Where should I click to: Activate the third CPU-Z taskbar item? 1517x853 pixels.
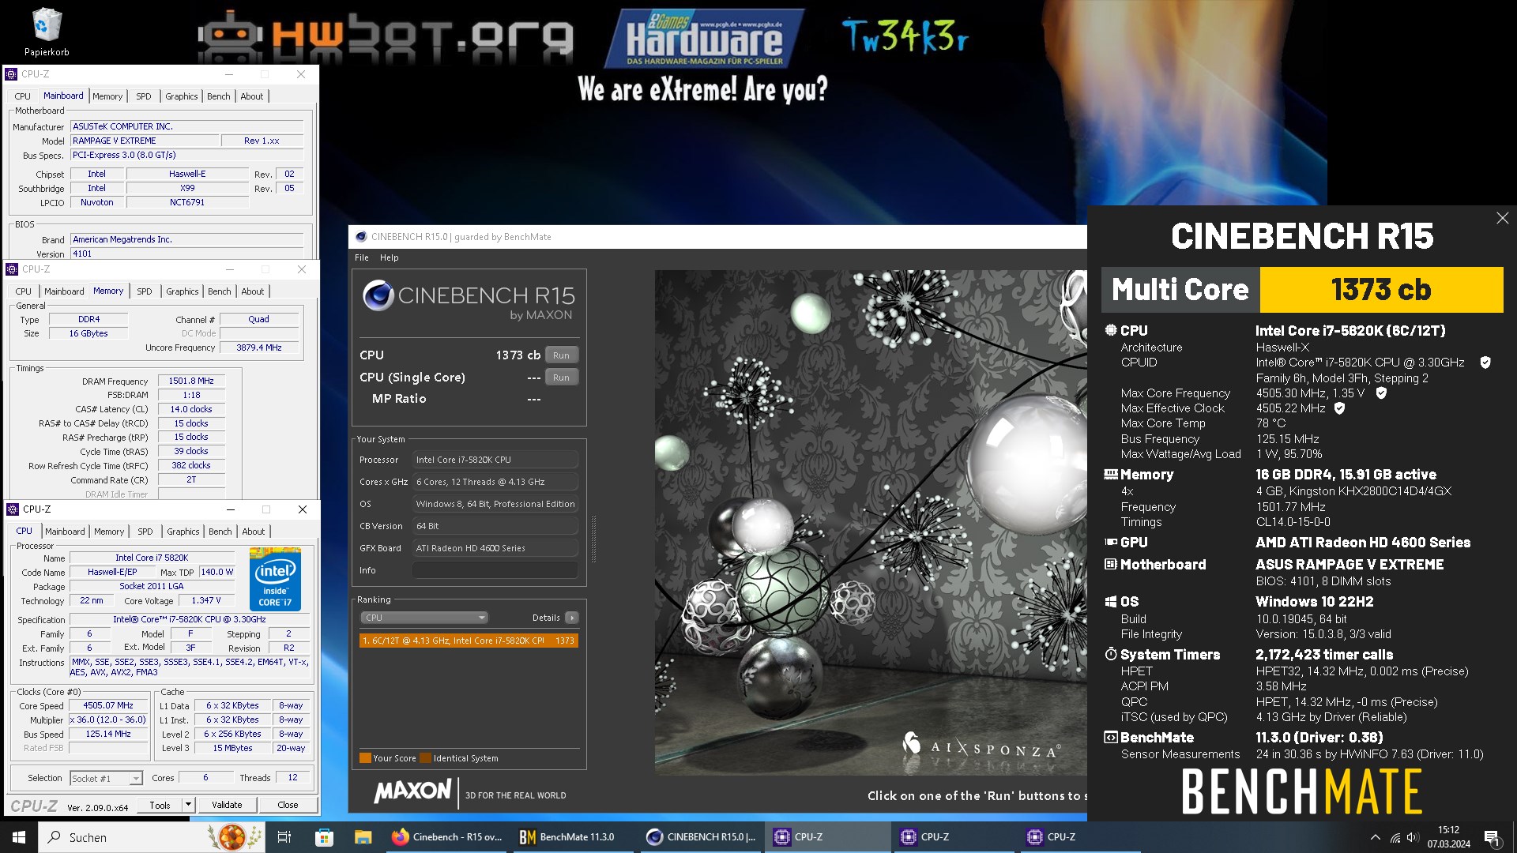coord(1080,837)
